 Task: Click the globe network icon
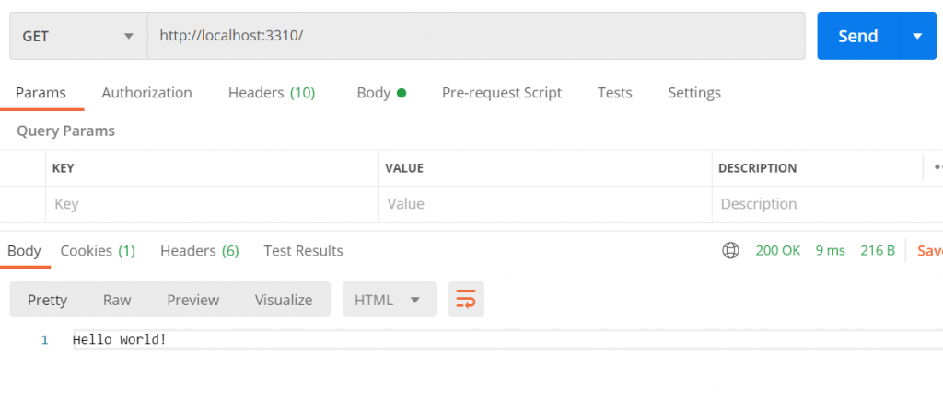[x=731, y=251]
